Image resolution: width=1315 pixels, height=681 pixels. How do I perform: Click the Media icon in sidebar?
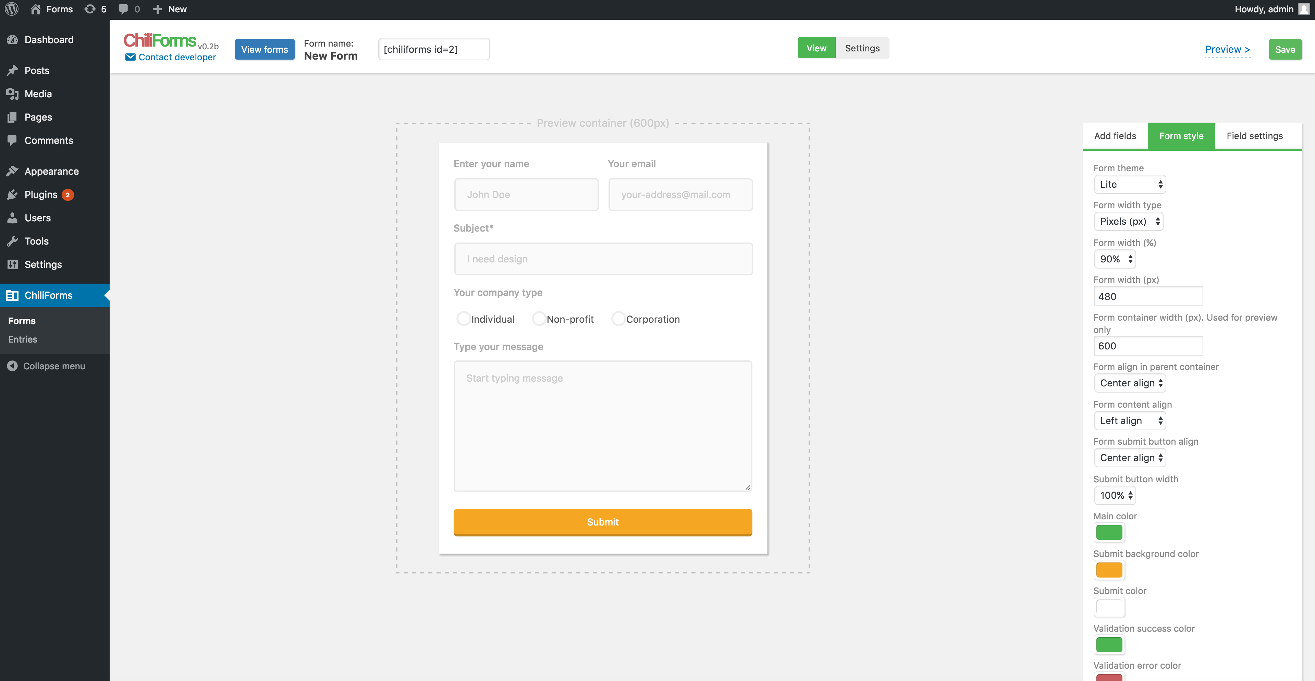[12, 94]
